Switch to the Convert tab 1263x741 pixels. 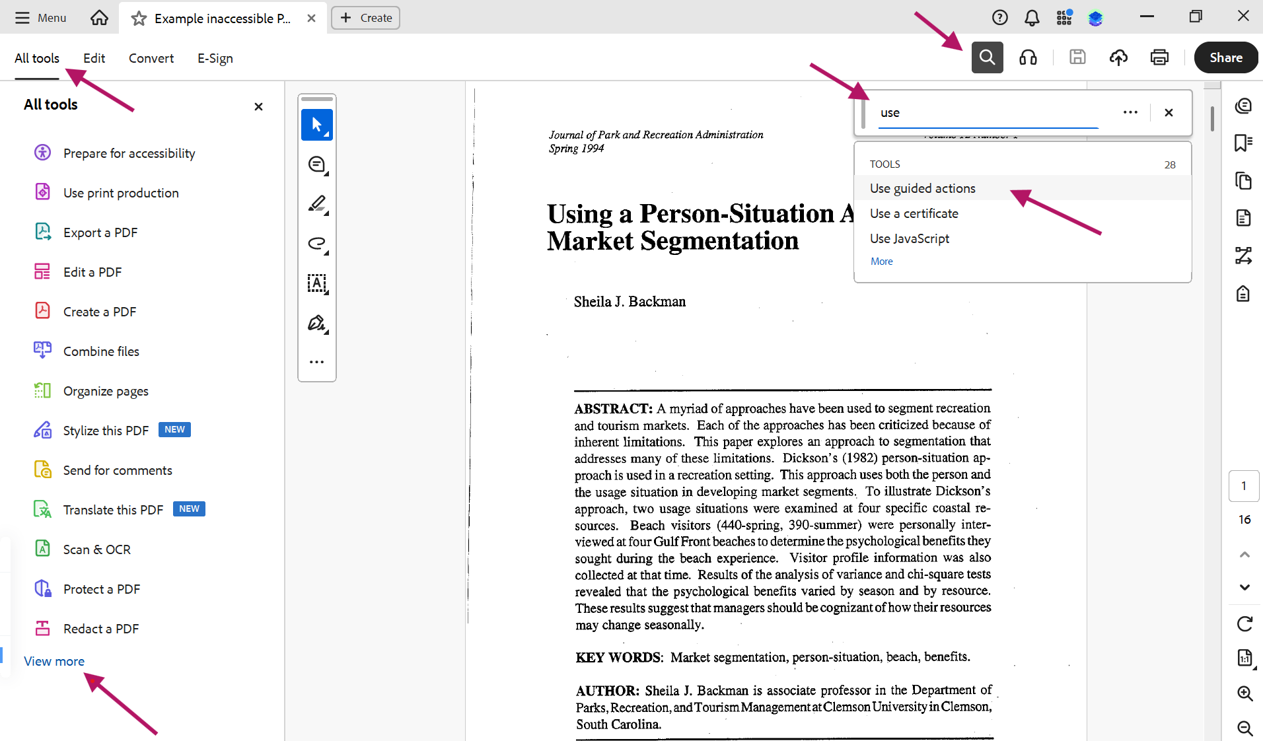pyautogui.click(x=151, y=58)
